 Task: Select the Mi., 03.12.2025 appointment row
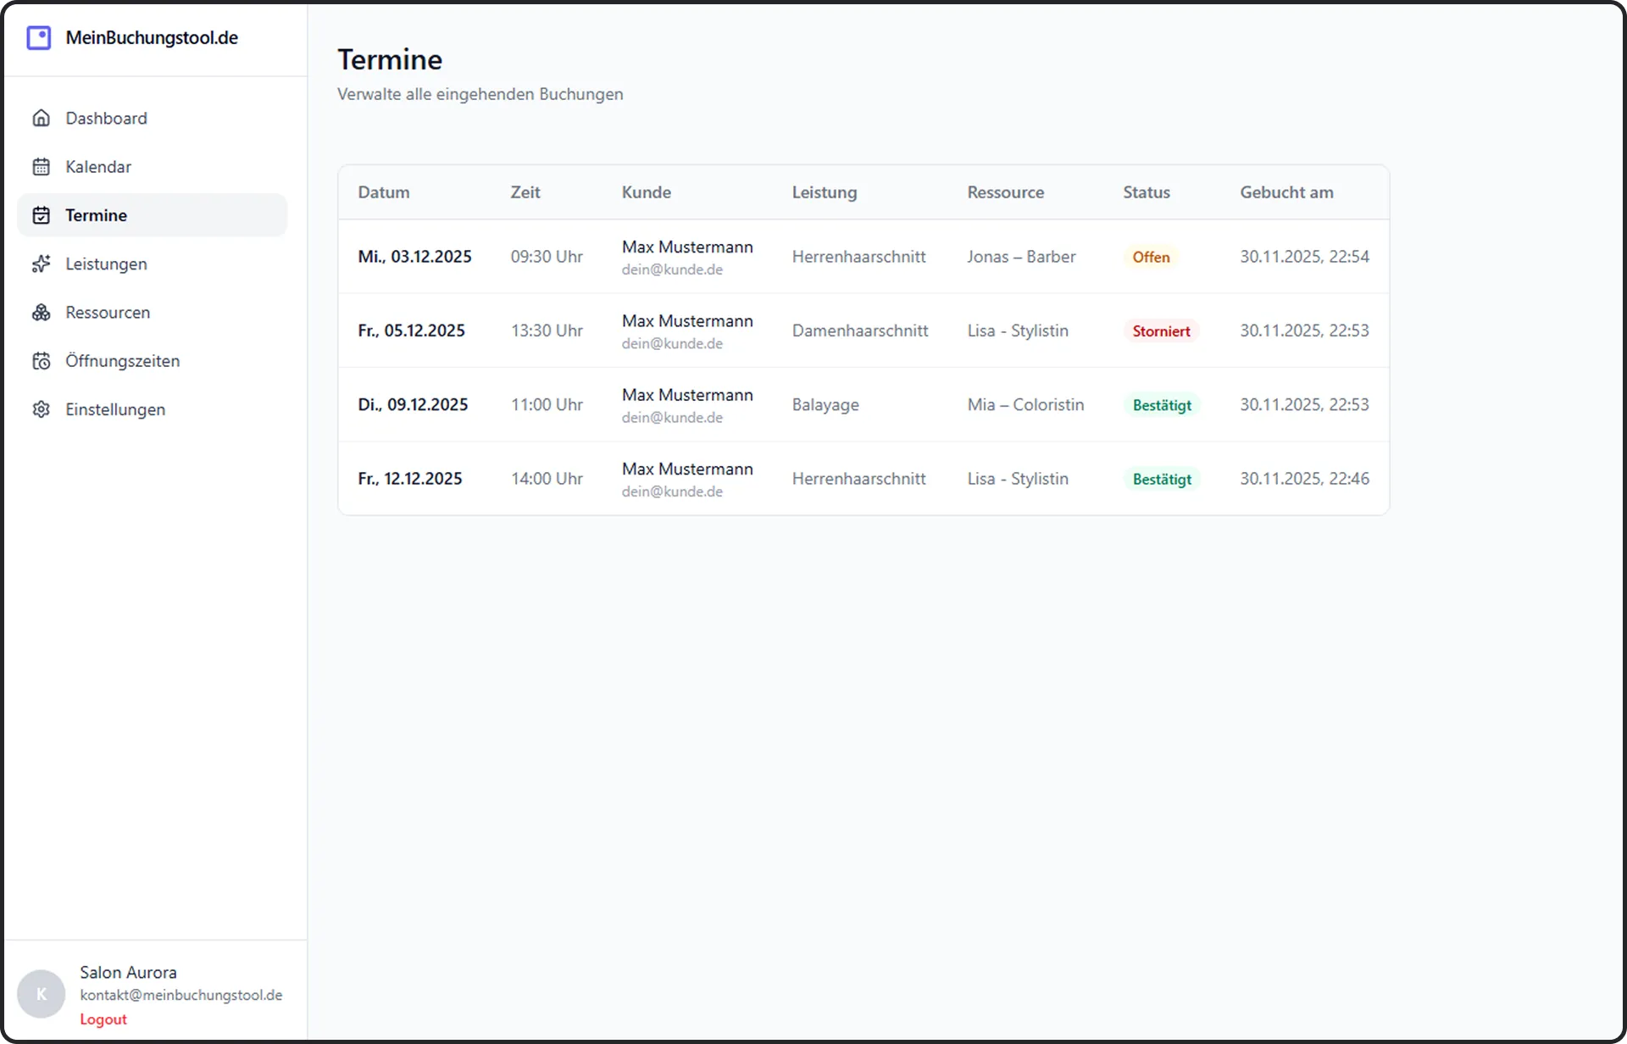pos(414,257)
